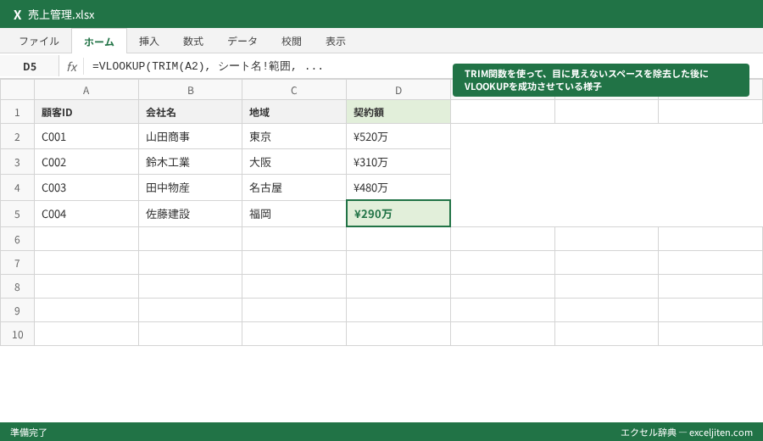Screen dimensions: 763x441
Task: Select cell containing C002
Action: [x=86, y=162]
